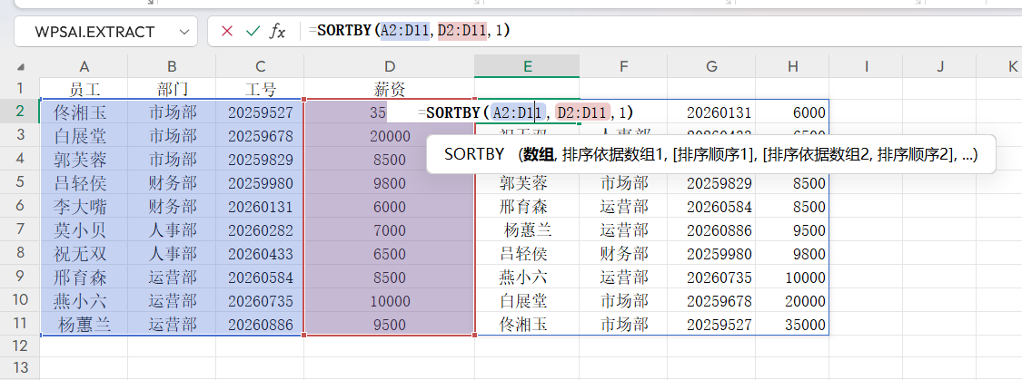
Task: Click cell 燕小六 in column A
Action: click(x=84, y=301)
